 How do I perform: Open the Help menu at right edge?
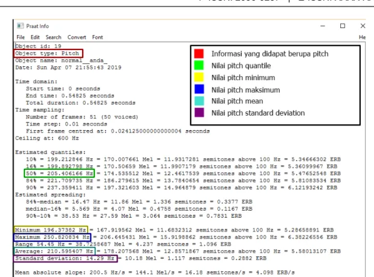(x=362, y=38)
